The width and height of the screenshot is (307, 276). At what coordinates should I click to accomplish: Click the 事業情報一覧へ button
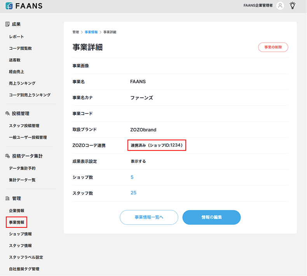point(149,217)
